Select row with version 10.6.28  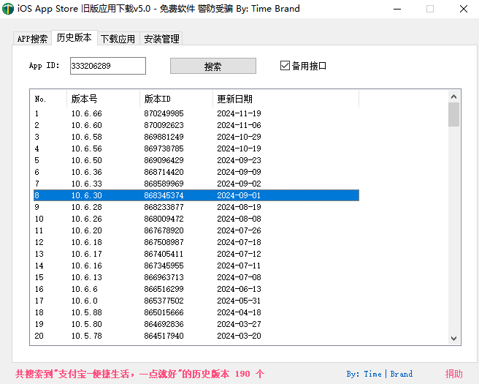click(x=196, y=207)
